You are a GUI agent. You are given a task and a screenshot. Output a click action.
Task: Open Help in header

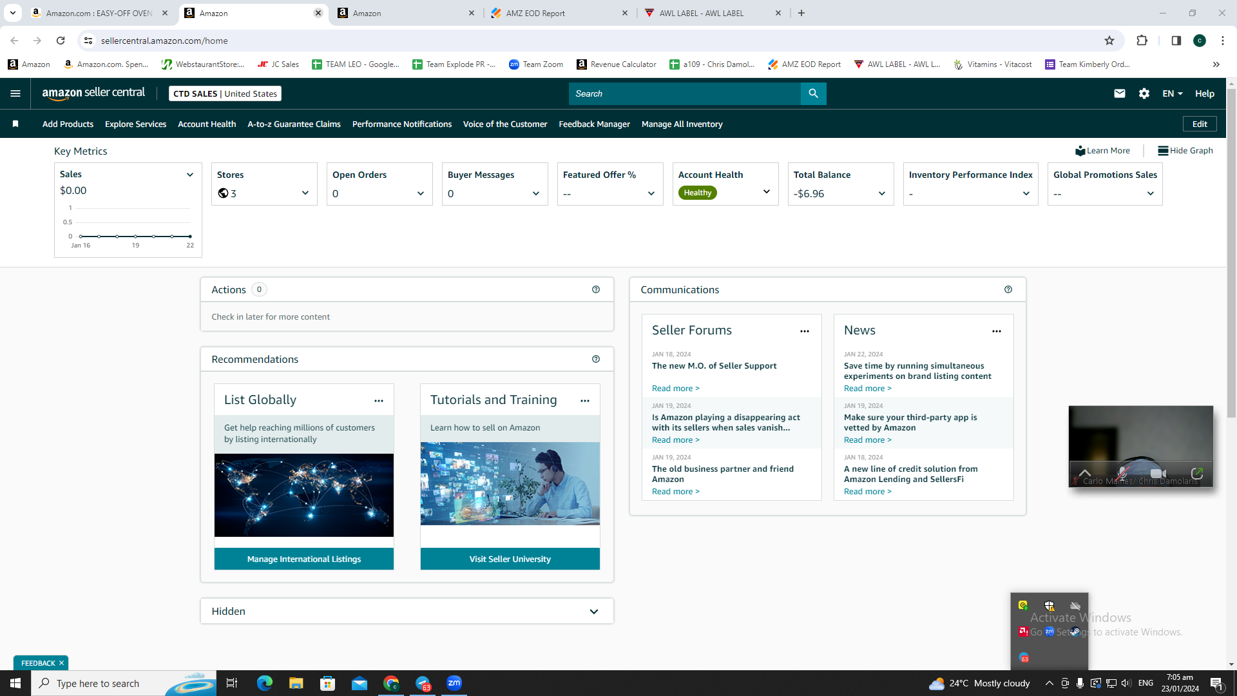(x=1205, y=93)
